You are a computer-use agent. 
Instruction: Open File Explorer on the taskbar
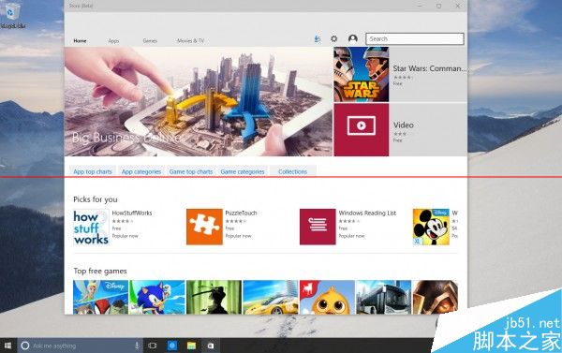click(x=191, y=346)
